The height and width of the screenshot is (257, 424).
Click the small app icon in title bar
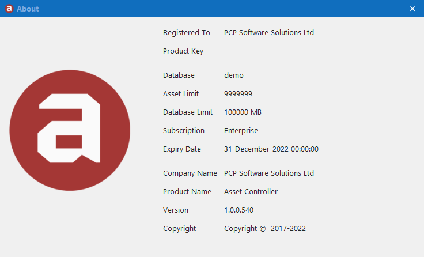(x=9, y=9)
